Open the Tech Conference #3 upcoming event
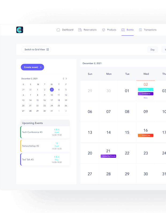The height and width of the screenshot is (213, 166). 45,132
